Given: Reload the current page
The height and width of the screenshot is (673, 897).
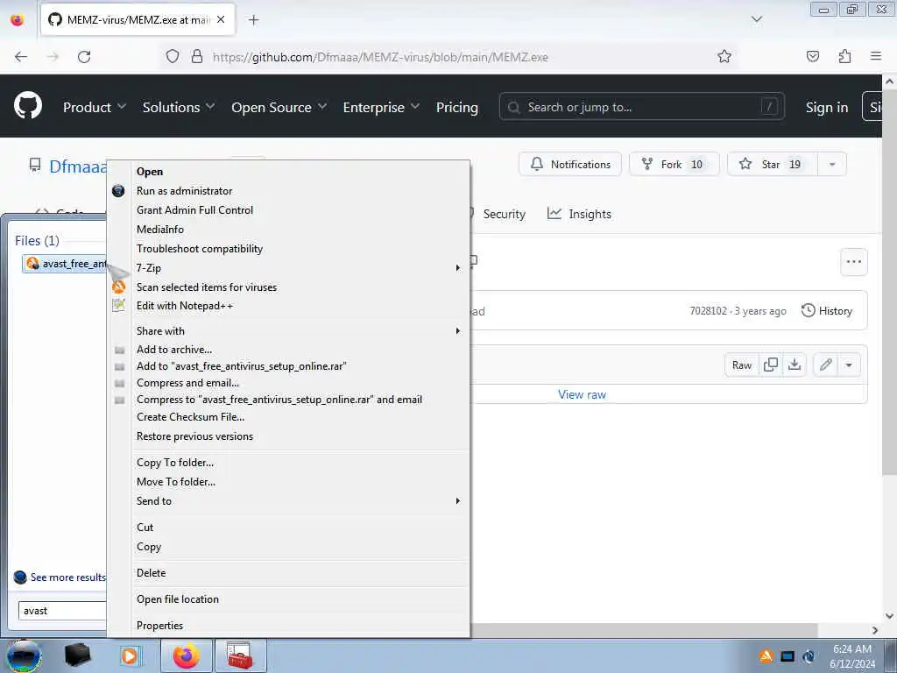Looking at the screenshot, I should (x=84, y=57).
